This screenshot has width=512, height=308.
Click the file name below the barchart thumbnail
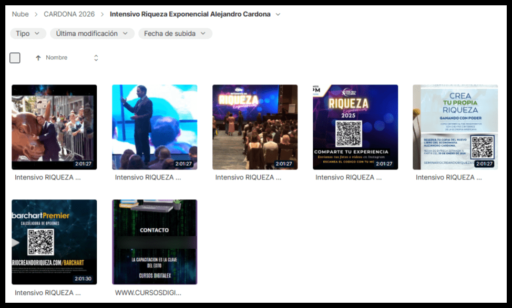coord(48,292)
